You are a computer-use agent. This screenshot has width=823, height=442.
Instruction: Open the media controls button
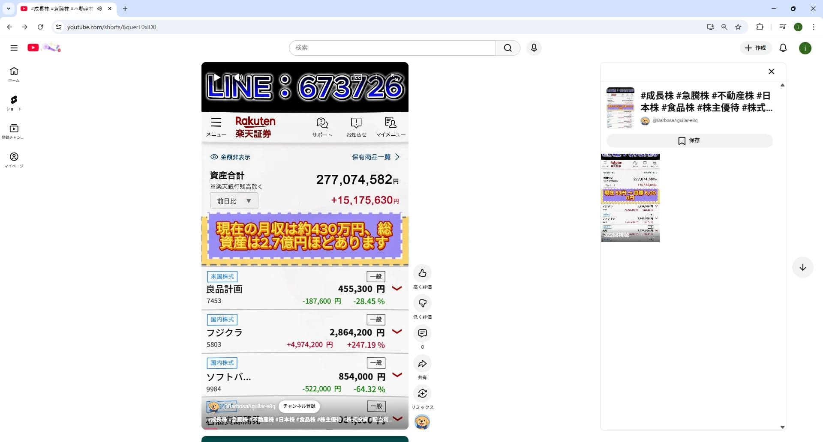[x=783, y=27]
